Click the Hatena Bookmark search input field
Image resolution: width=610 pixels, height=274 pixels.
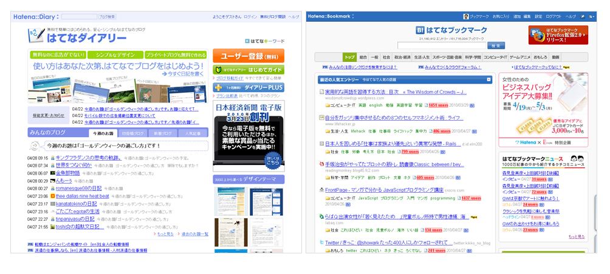tap(442, 45)
